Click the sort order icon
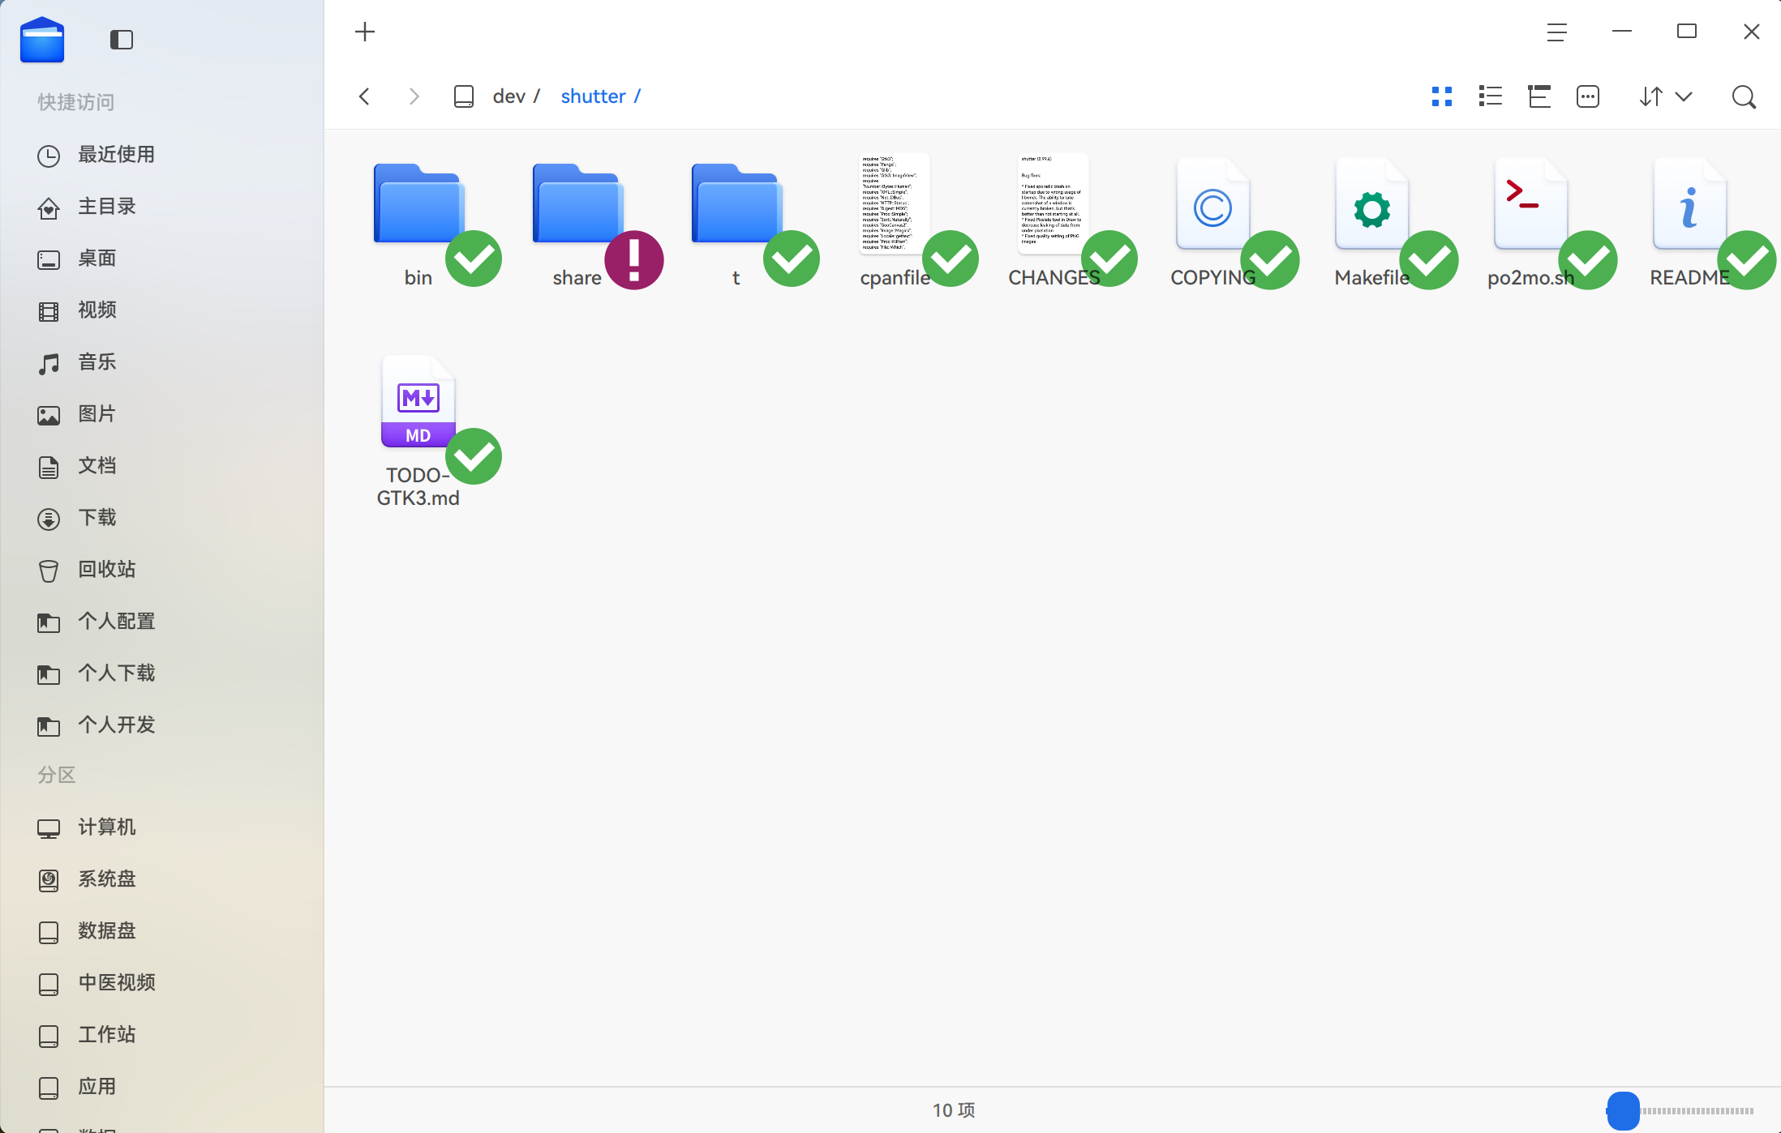1781x1133 pixels. [x=1650, y=96]
